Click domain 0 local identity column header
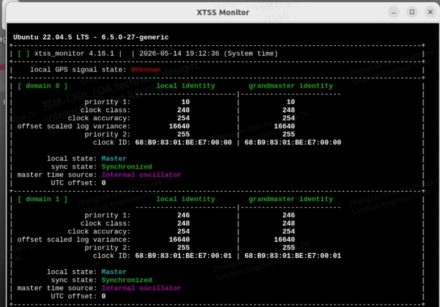Image resolution: width=440 pixels, height=307 pixels. [x=185, y=86]
